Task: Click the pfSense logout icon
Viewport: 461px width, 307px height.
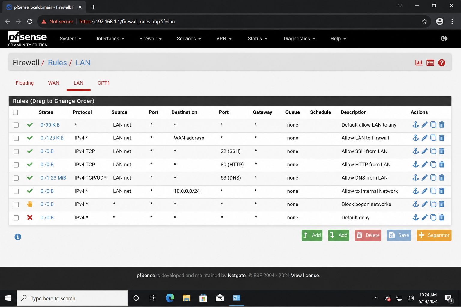Action: coord(444,38)
